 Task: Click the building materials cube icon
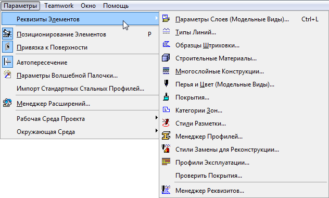tap(166, 57)
